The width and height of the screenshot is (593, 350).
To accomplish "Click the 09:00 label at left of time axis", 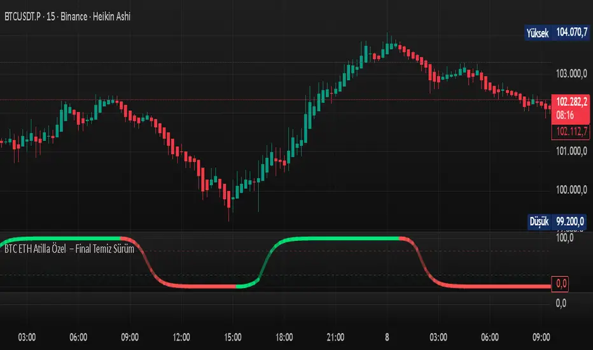I will [x=130, y=337].
